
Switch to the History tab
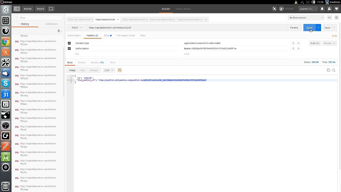pos(25,24)
